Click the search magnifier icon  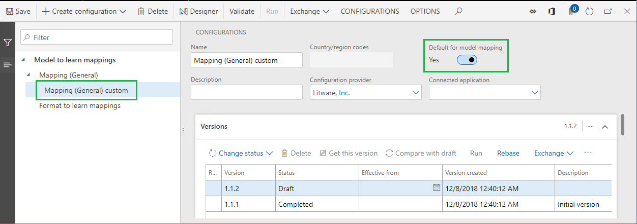click(458, 11)
